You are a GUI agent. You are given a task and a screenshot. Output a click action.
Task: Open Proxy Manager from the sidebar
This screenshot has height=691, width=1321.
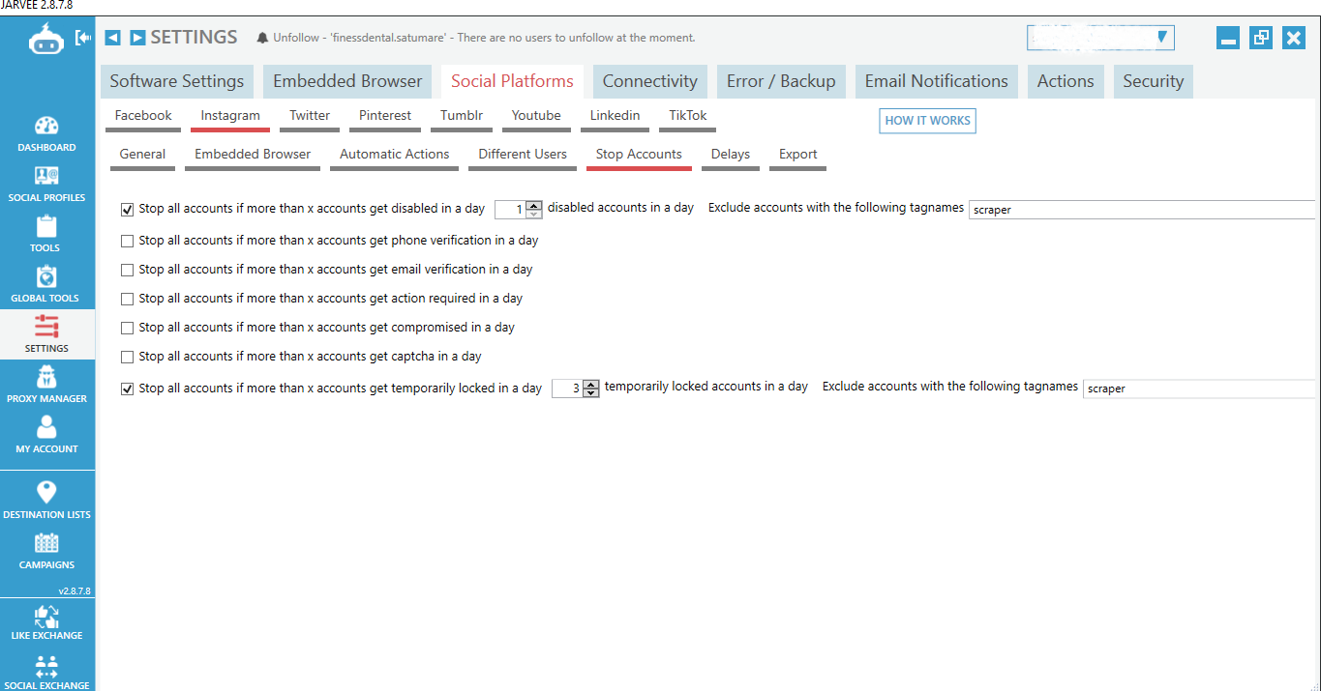[x=46, y=385]
